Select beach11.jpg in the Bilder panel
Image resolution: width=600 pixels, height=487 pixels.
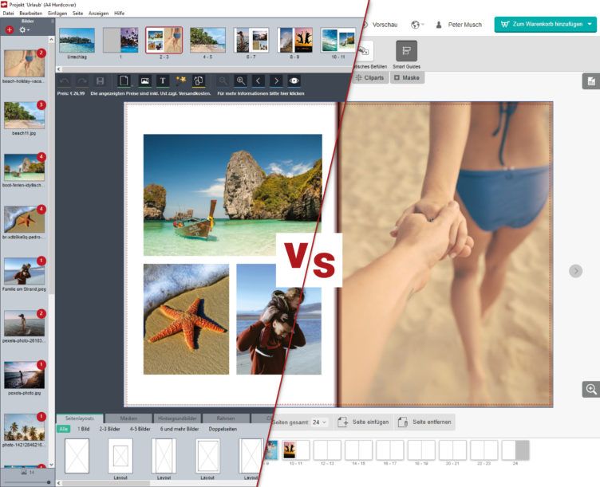24,116
